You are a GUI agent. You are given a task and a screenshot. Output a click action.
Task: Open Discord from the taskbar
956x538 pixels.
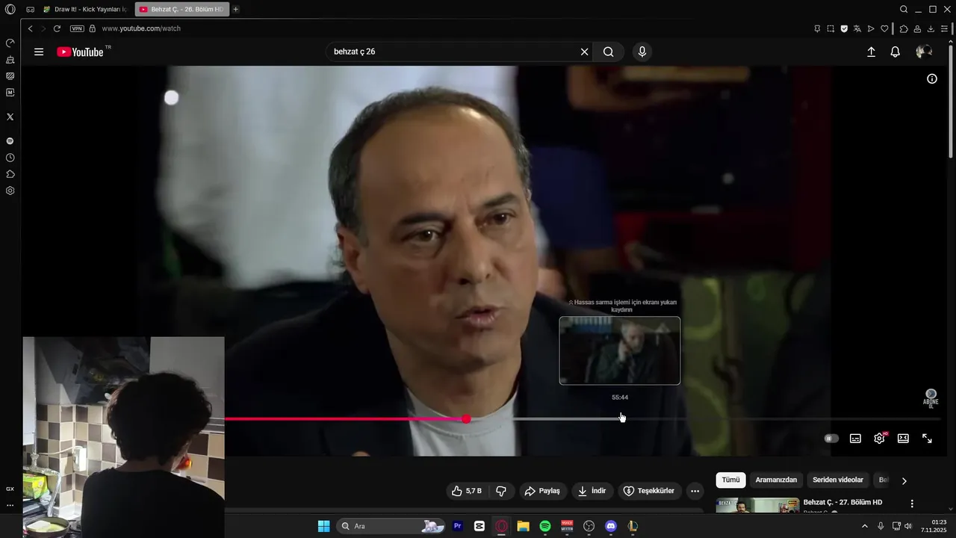tap(611, 526)
